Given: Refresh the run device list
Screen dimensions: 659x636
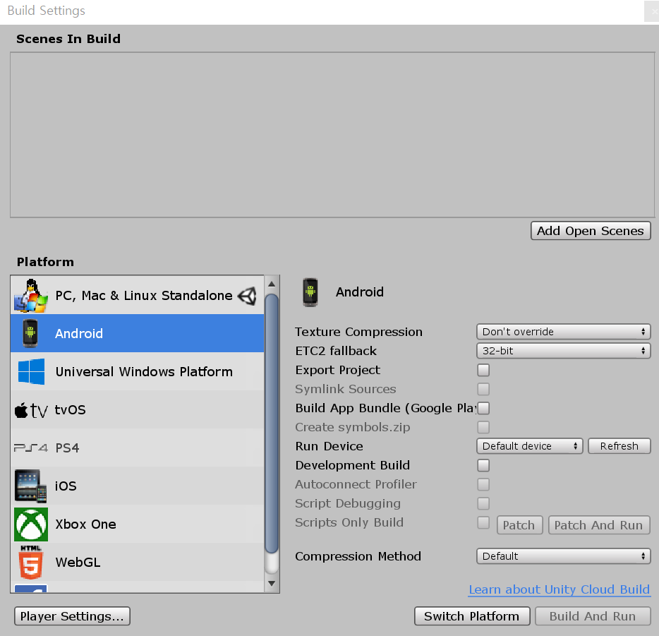Looking at the screenshot, I should pyautogui.click(x=619, y=446).
